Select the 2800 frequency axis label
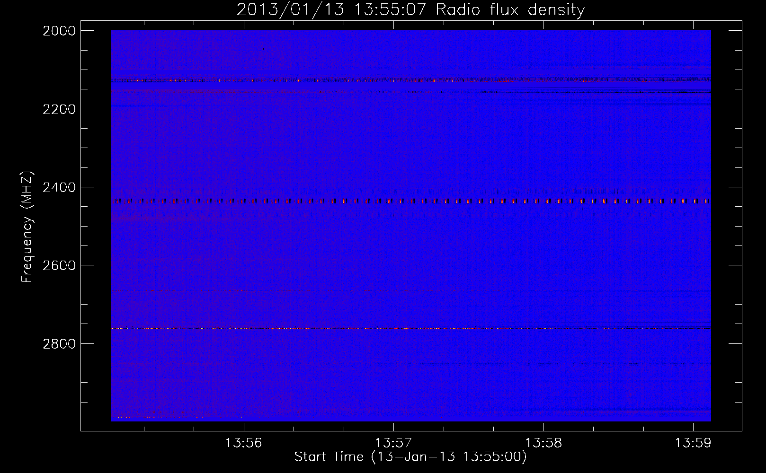Viewport: 766px width, 473px height. pos(59,344)
